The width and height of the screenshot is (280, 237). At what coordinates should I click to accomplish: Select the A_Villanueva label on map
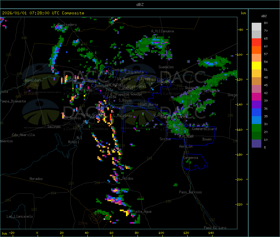click(x=162, y=31)
